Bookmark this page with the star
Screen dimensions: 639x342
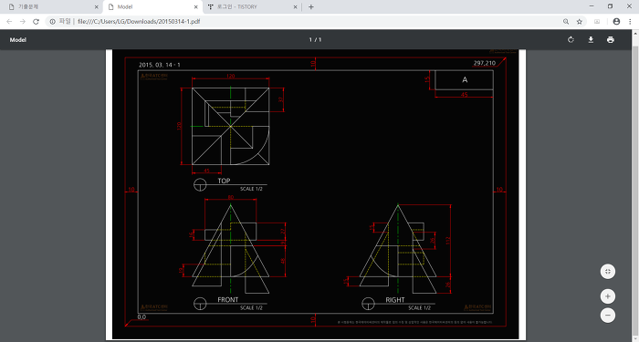pos(579,22)
